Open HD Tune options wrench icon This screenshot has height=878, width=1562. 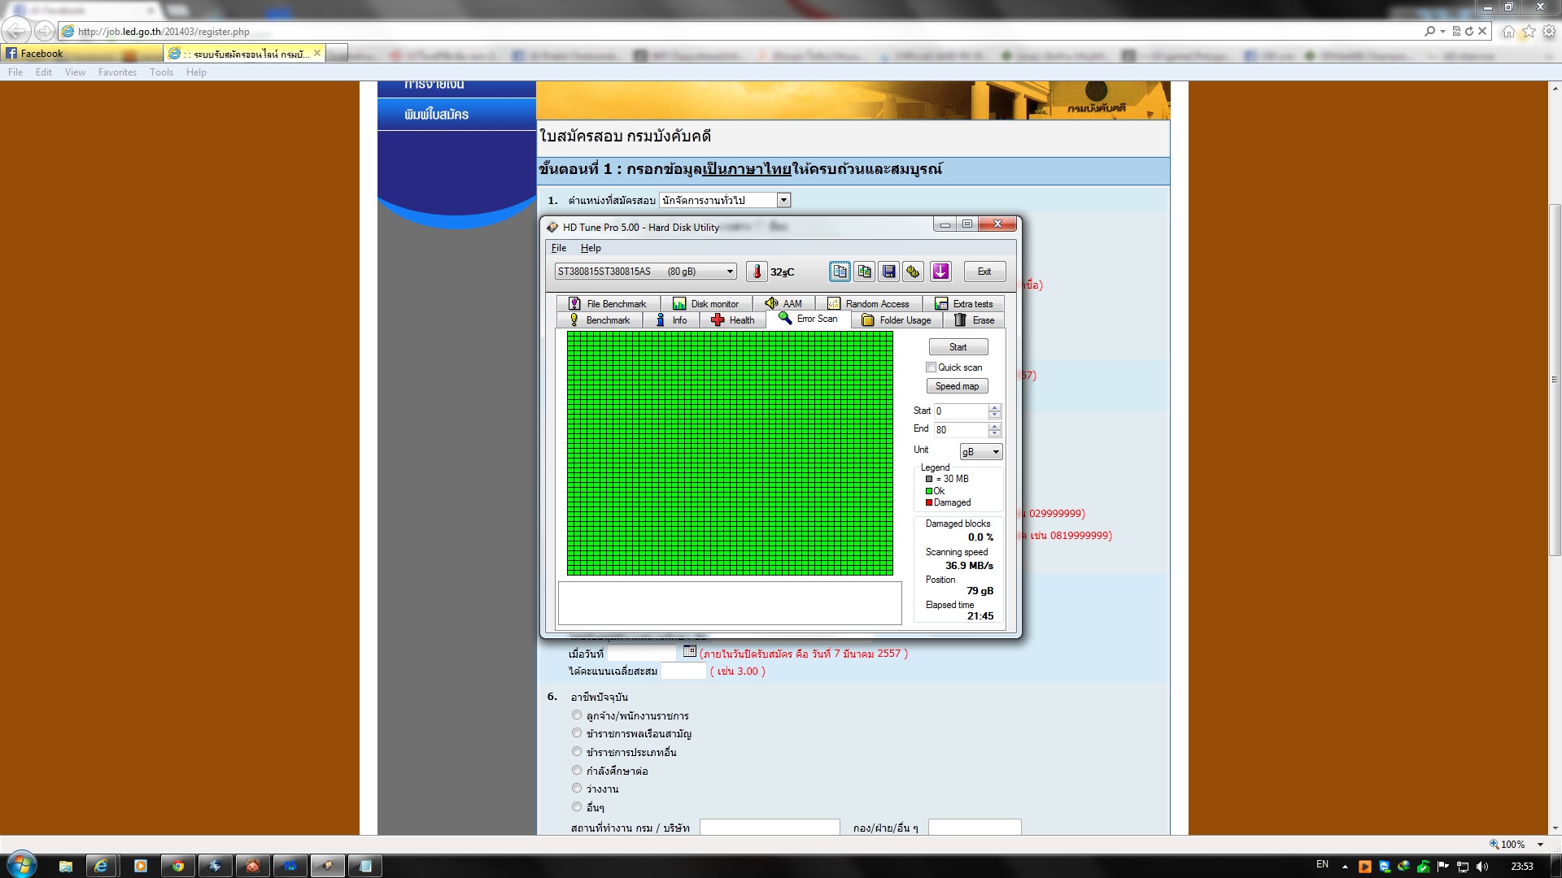(x=913, y=272)
